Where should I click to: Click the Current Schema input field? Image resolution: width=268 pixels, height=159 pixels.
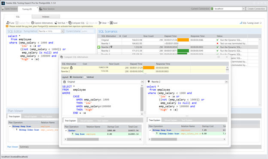pos(87,31)
